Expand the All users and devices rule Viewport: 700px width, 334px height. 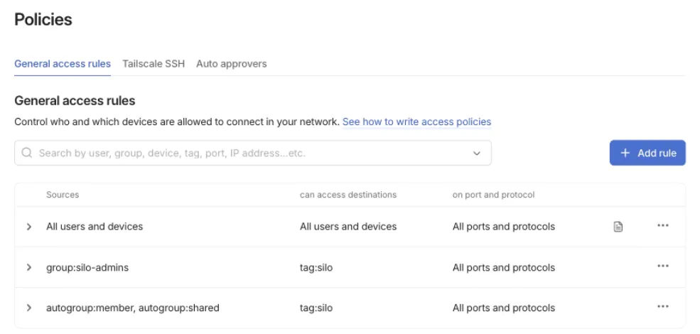click(29, 227)
